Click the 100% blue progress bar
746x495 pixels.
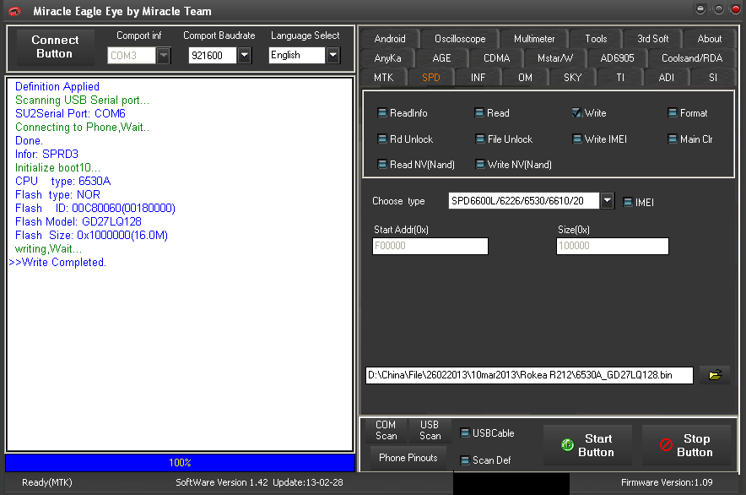coord(180,463)
